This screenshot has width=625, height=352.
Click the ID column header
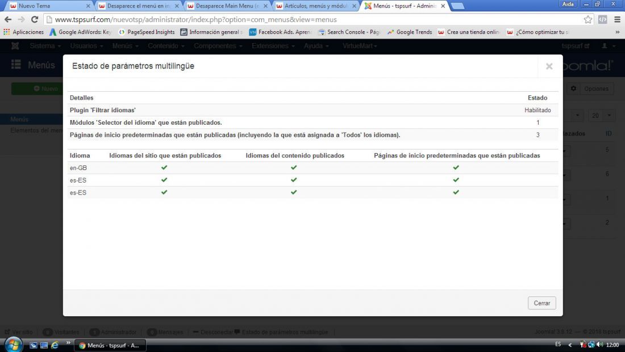pos(609,133)
